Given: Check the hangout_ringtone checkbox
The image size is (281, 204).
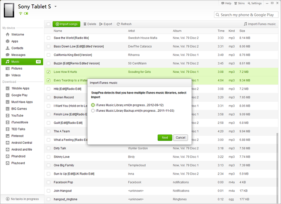Looking at the screenshot, I should pyautogui.click(x=48, y=199).
